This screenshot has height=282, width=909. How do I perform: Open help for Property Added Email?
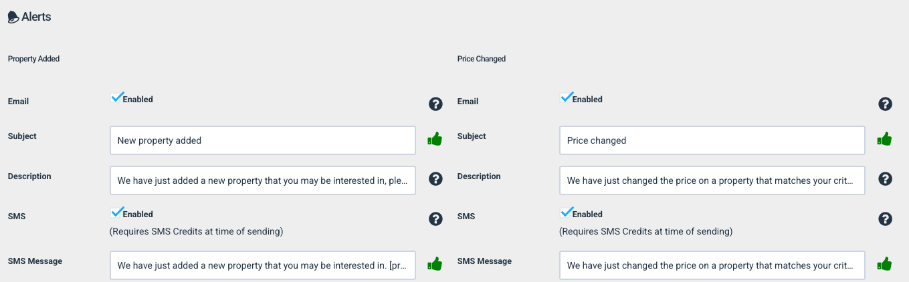(435, 104)
